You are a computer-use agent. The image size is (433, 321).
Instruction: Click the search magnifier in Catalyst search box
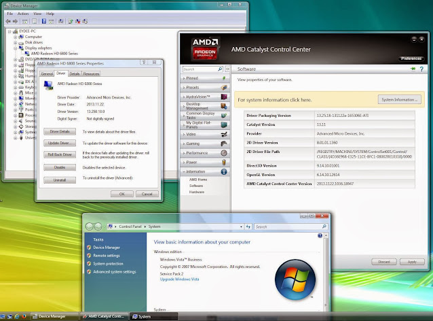pyautogui.click(x=220, y=69)
